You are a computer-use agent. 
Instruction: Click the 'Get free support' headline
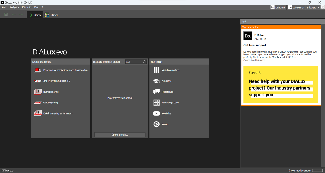click(x=255, y=45)
